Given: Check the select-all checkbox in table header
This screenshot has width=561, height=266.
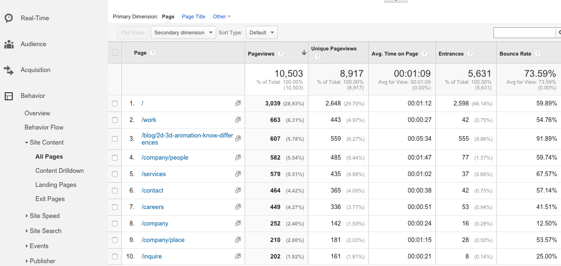Looking at the screenshot, I should pyautogui.click(x=115, y=53).
